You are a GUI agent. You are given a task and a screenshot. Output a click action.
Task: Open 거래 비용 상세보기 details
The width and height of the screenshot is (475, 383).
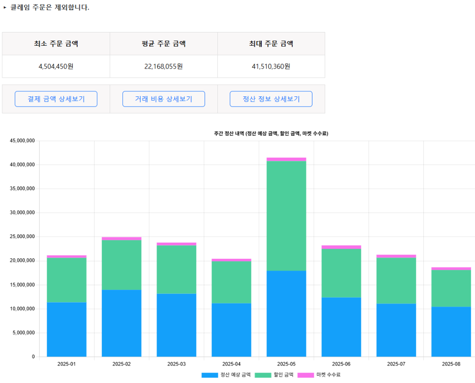pyautogui.click(x=164, y=99)
